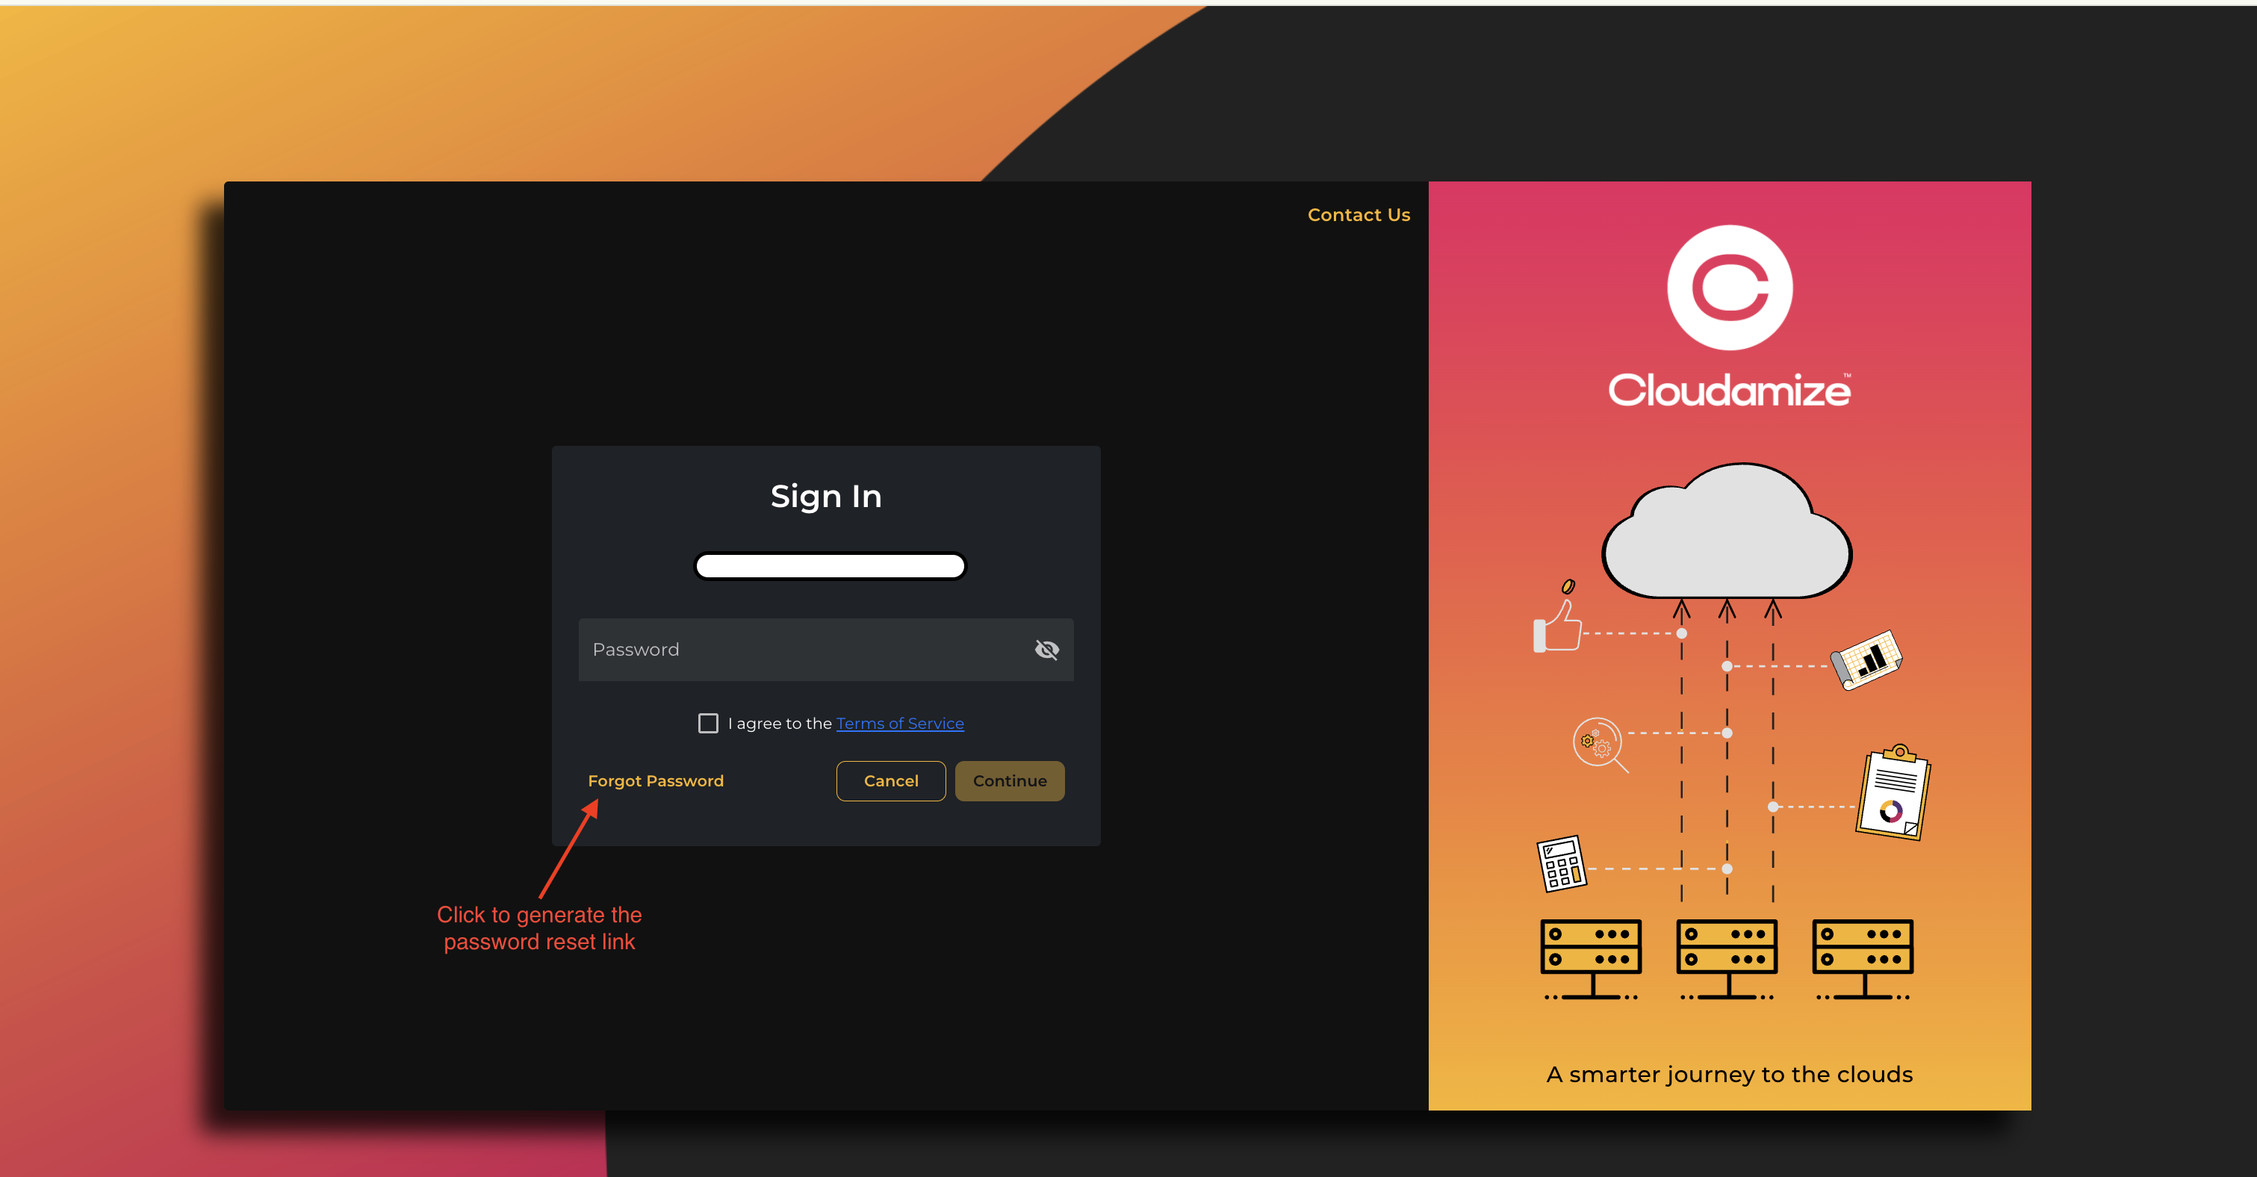Open the Contact Us link
The height and width of the screenshot is (1177, 2257).
[1358, 215]
